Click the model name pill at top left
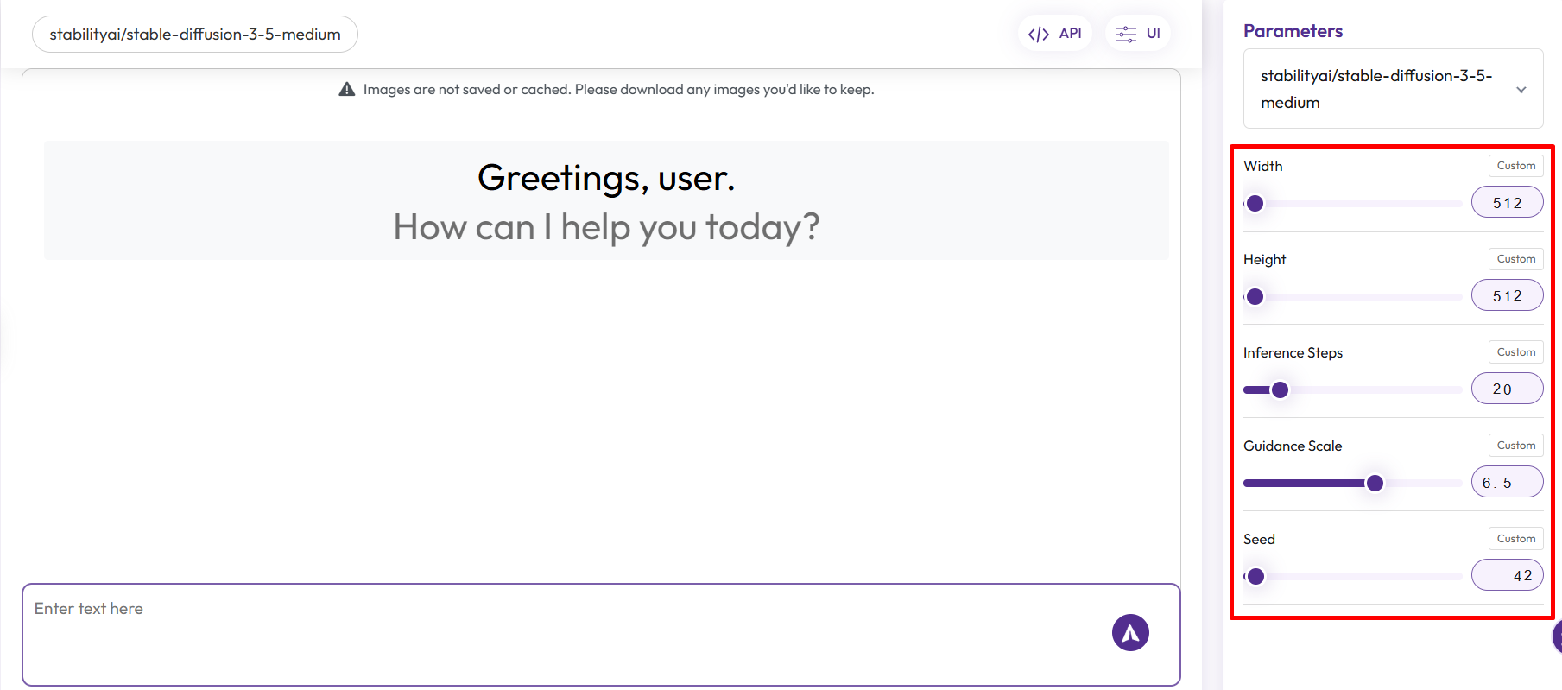Image resolution: width=1562 pixels, height=690 pixels. pyautogui.click(x=195, y=35)
